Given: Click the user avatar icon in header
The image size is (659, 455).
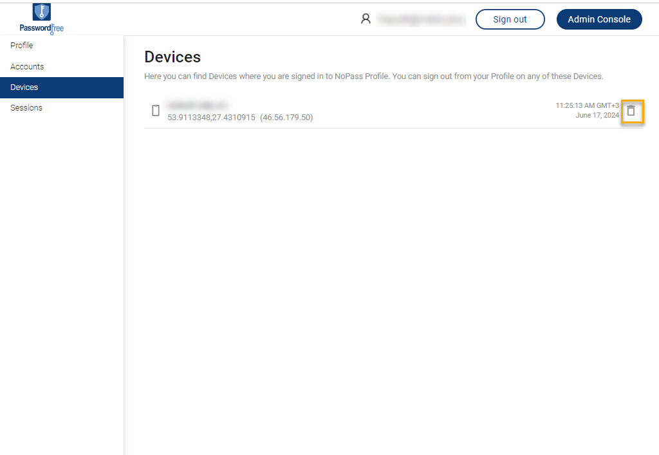Looking at the screenshot, I should [366, 19].
